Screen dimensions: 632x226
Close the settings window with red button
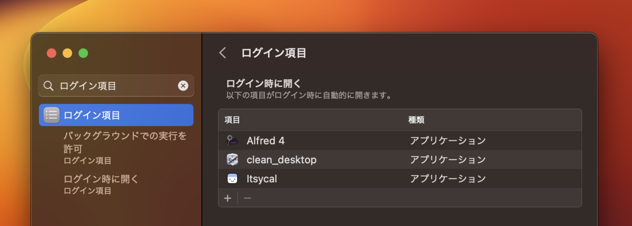pos(52,53)
